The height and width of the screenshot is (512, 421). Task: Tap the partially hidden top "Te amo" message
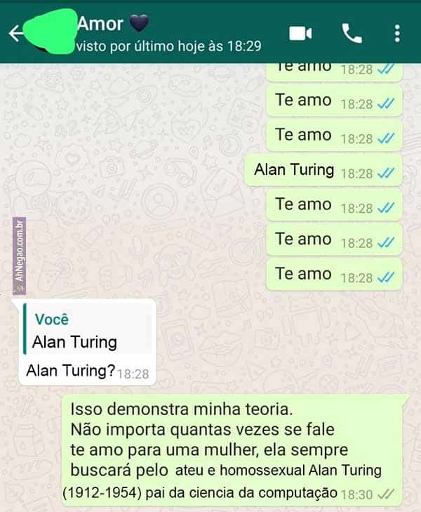click(x=334, y=72)
